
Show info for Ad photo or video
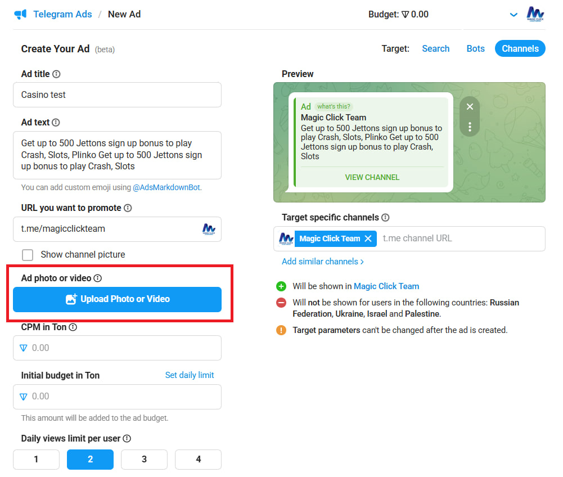[98, 278]
